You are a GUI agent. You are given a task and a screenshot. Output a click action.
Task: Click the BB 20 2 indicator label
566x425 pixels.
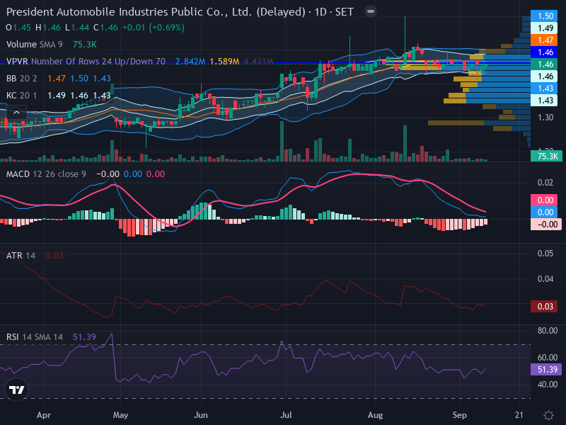coord(22,79)
